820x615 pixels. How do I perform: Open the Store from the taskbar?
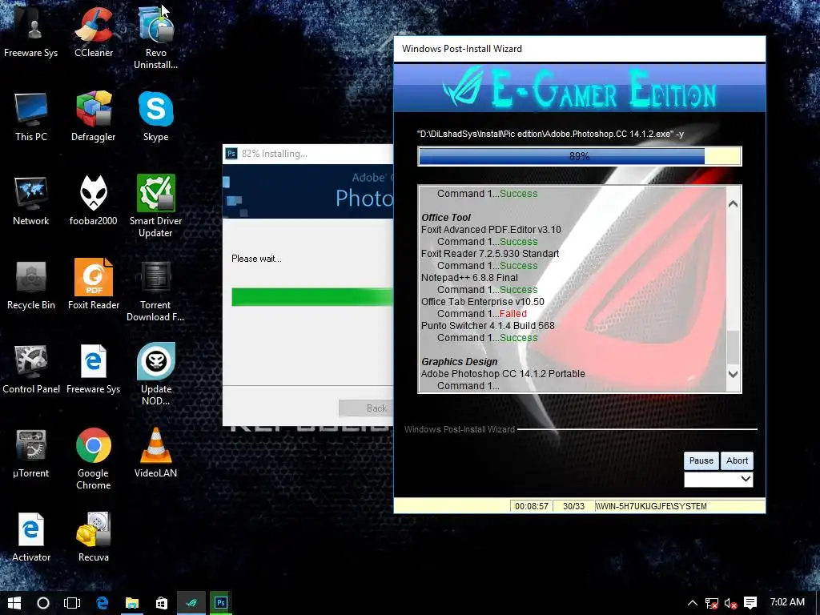(x=162, y=603)
